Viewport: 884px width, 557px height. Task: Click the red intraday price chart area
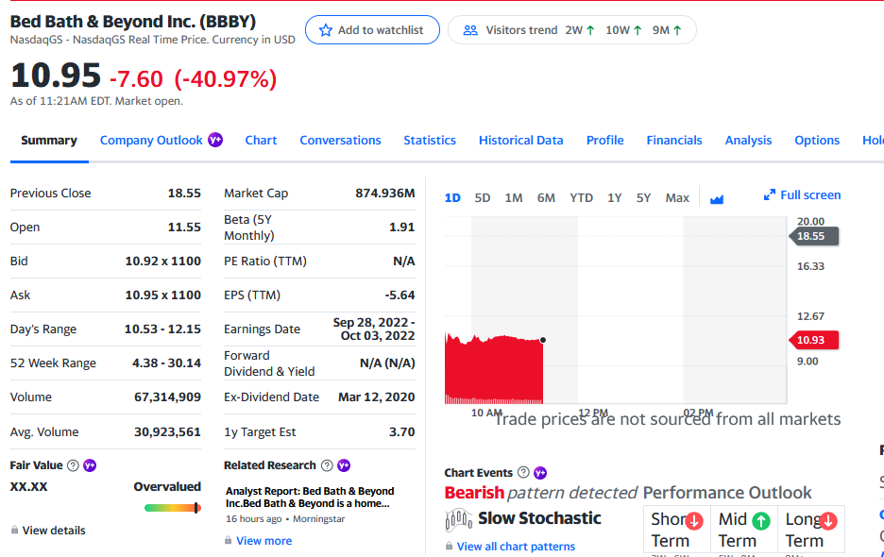tap(494, 369)
